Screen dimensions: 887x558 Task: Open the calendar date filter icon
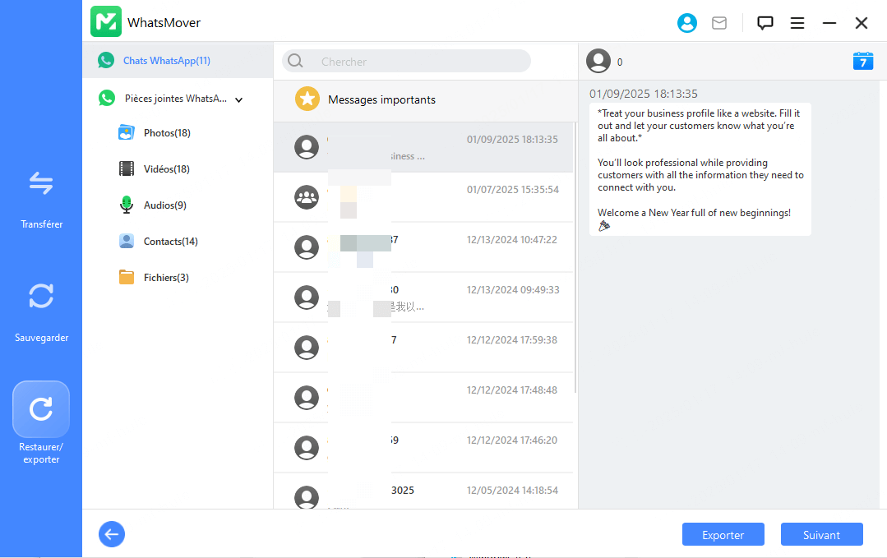point(862,61)
